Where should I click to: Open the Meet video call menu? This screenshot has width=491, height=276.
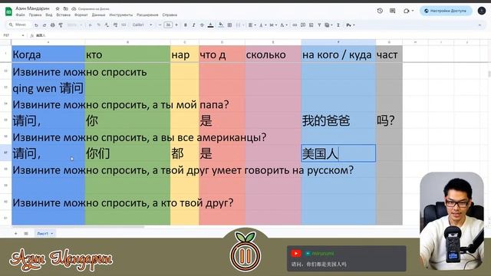(408, 11)
